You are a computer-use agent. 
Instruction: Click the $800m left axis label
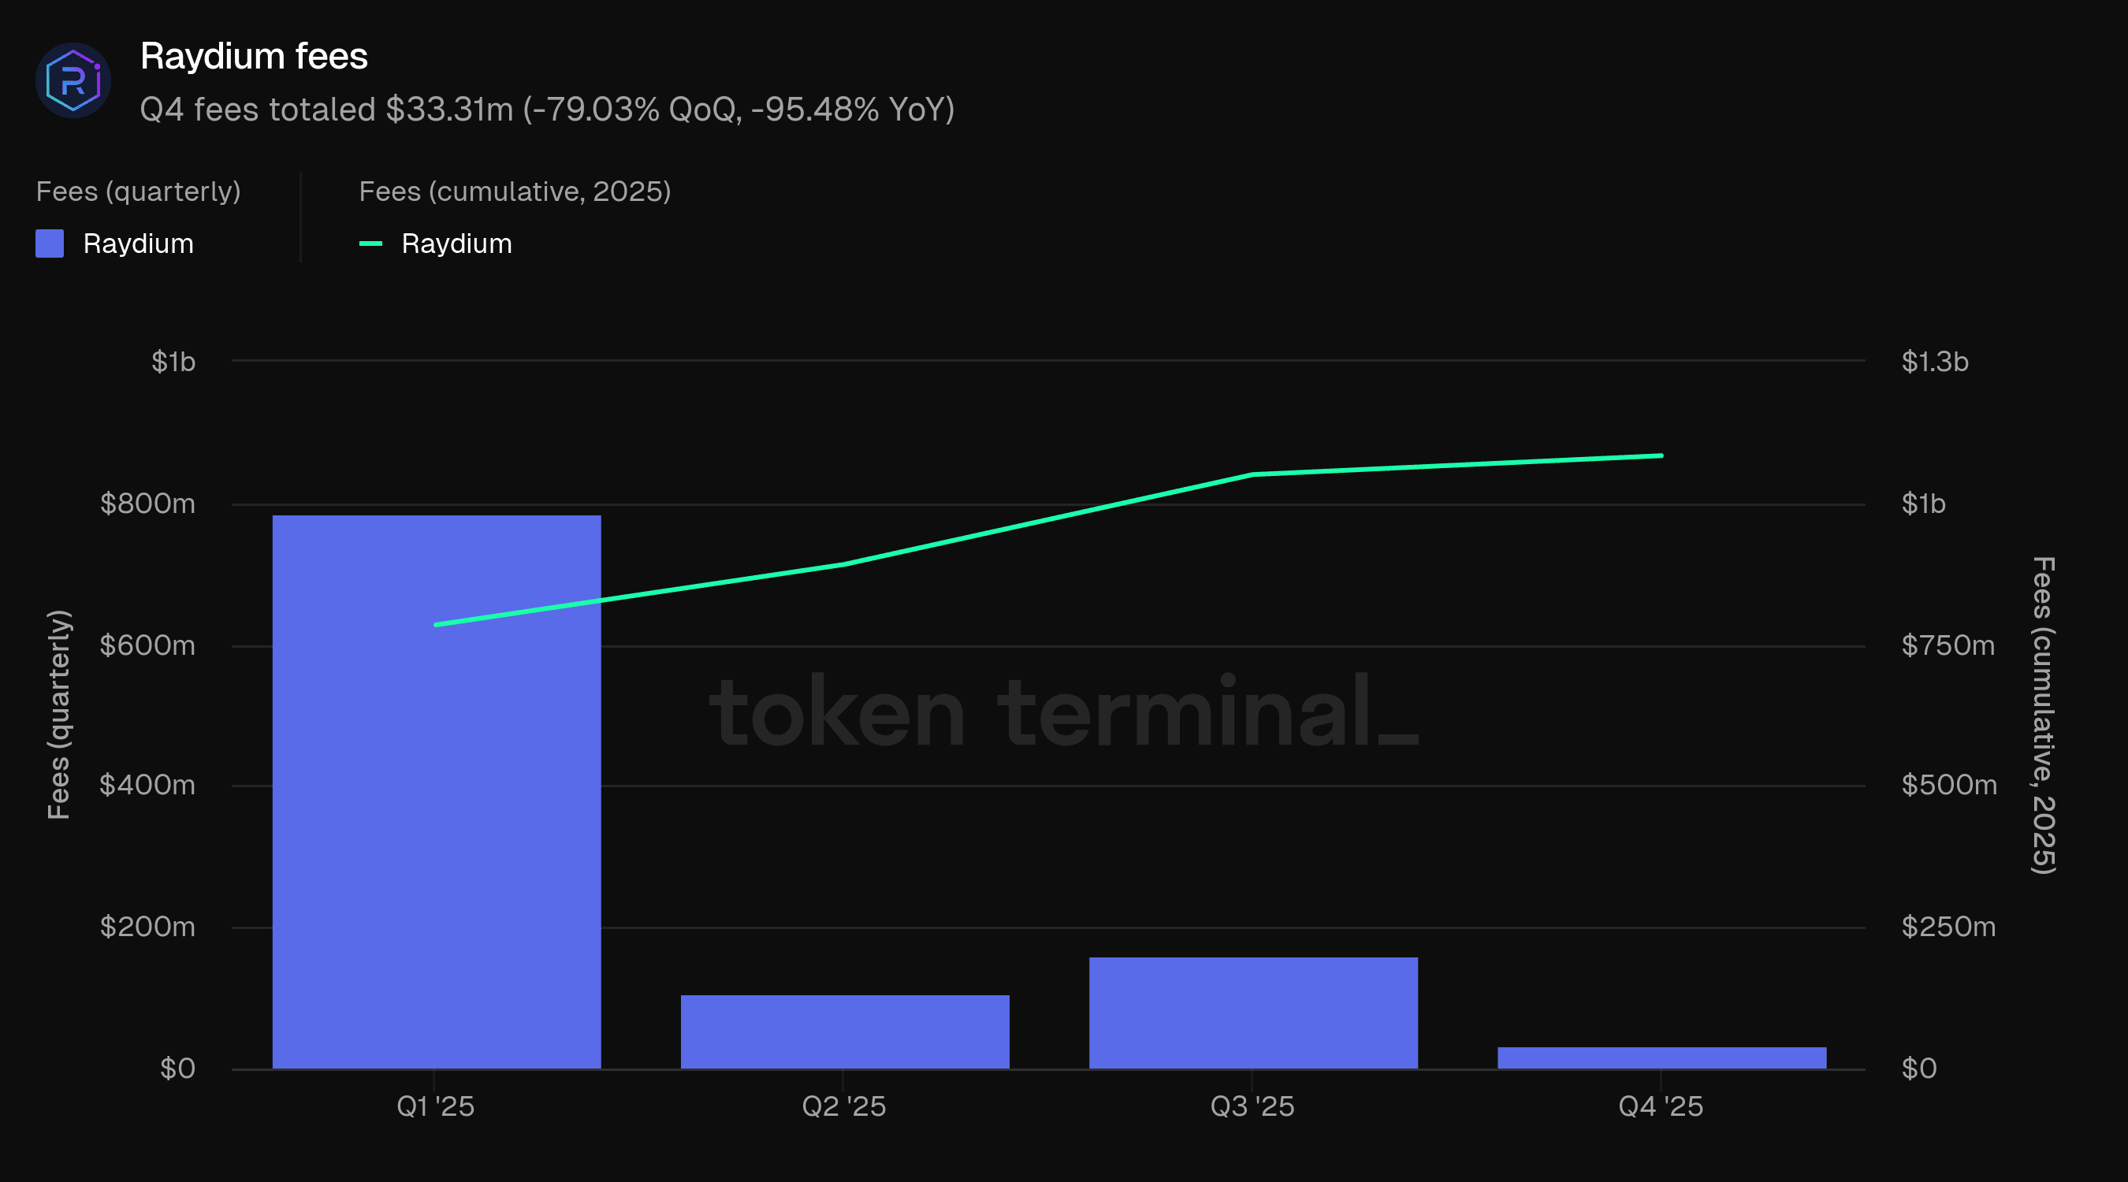[147, 503]
